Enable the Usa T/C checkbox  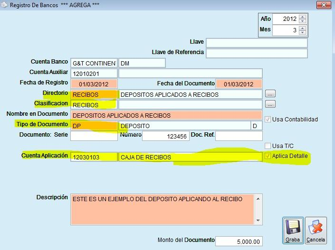(x=268, y=146)
